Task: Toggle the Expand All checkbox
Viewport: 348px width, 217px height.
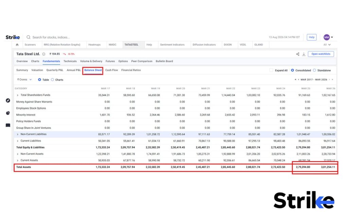Action: [271, 70]
